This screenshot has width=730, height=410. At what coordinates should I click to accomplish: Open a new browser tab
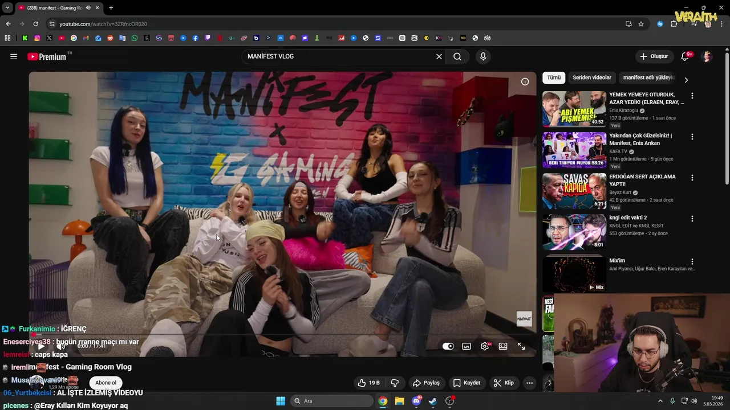point(111,7)
